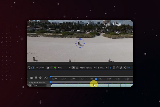Screen dimensions: 160x107
Task: Select the right handle of the circular mask
Action: point(84,43)
